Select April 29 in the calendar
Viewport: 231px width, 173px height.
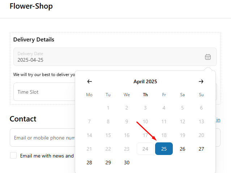(108, 163)
